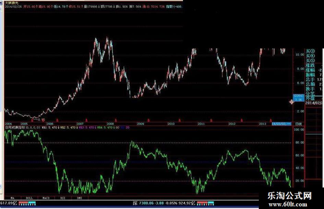Click the 617.09亿 value in status bar
This screenshot has width=324, height=209.
coord(9,203)
